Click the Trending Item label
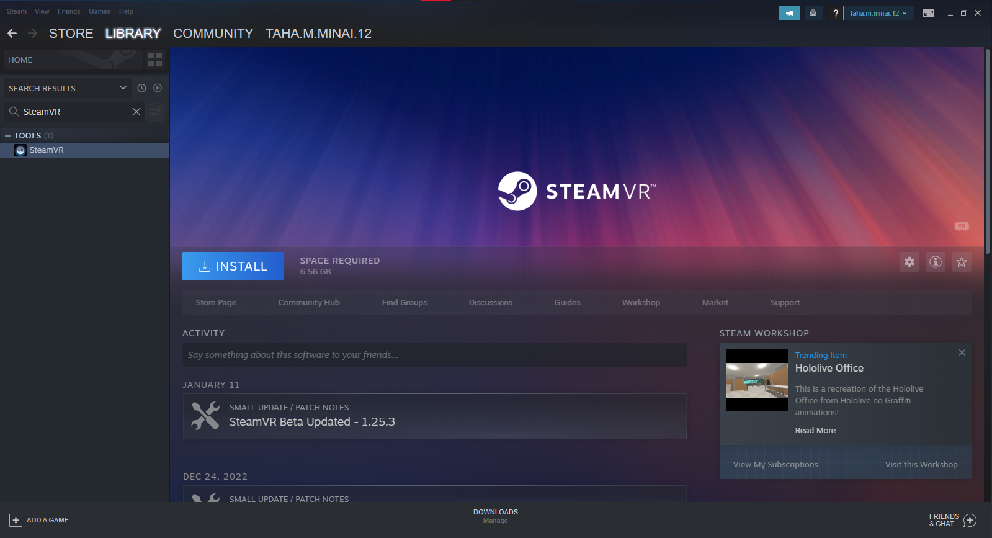This screenshot has width=992, height=538. [821, 356]
